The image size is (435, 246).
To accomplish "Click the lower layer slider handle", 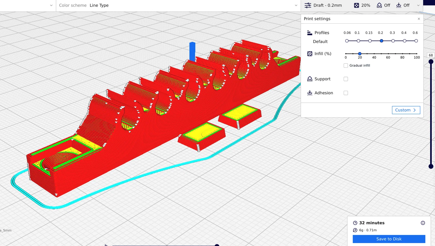I will tap(431, 166).
